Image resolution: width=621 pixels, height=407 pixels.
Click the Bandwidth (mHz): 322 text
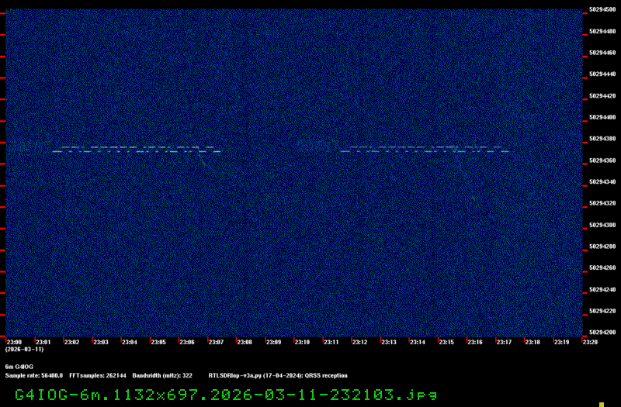point(162,376)
